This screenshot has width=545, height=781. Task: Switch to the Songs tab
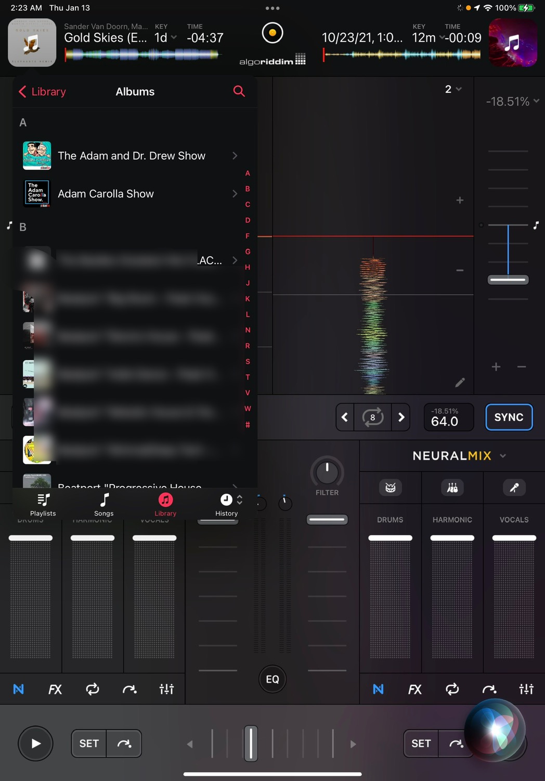104,505
